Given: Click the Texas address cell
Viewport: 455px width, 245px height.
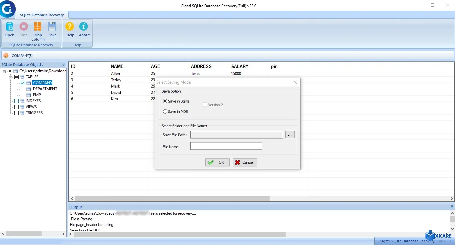Looking at the screenshot, I should point(209,74).
